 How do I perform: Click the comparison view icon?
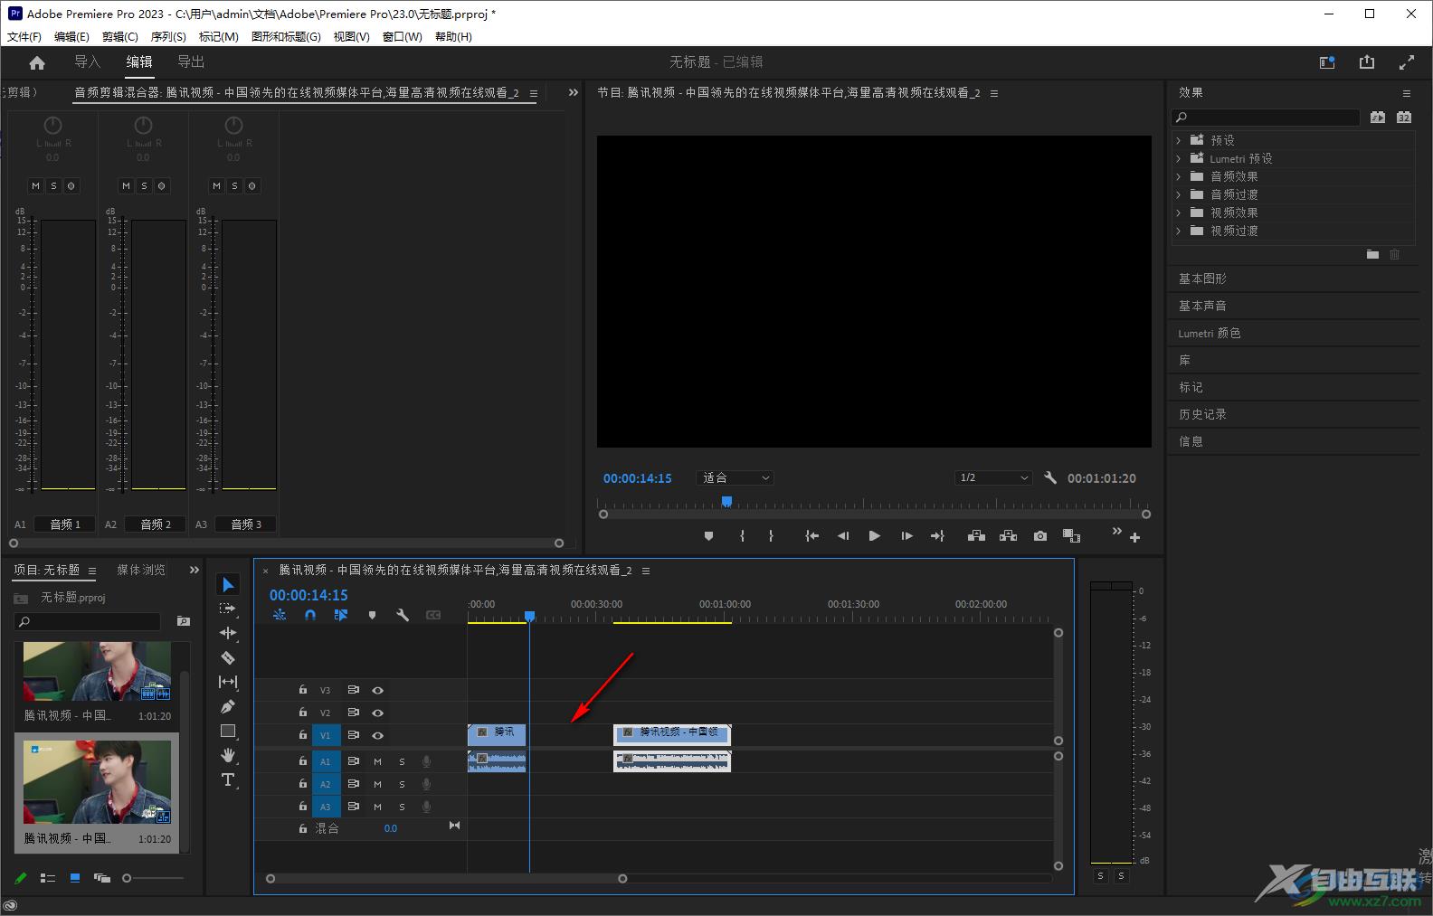coord(1072,536)
